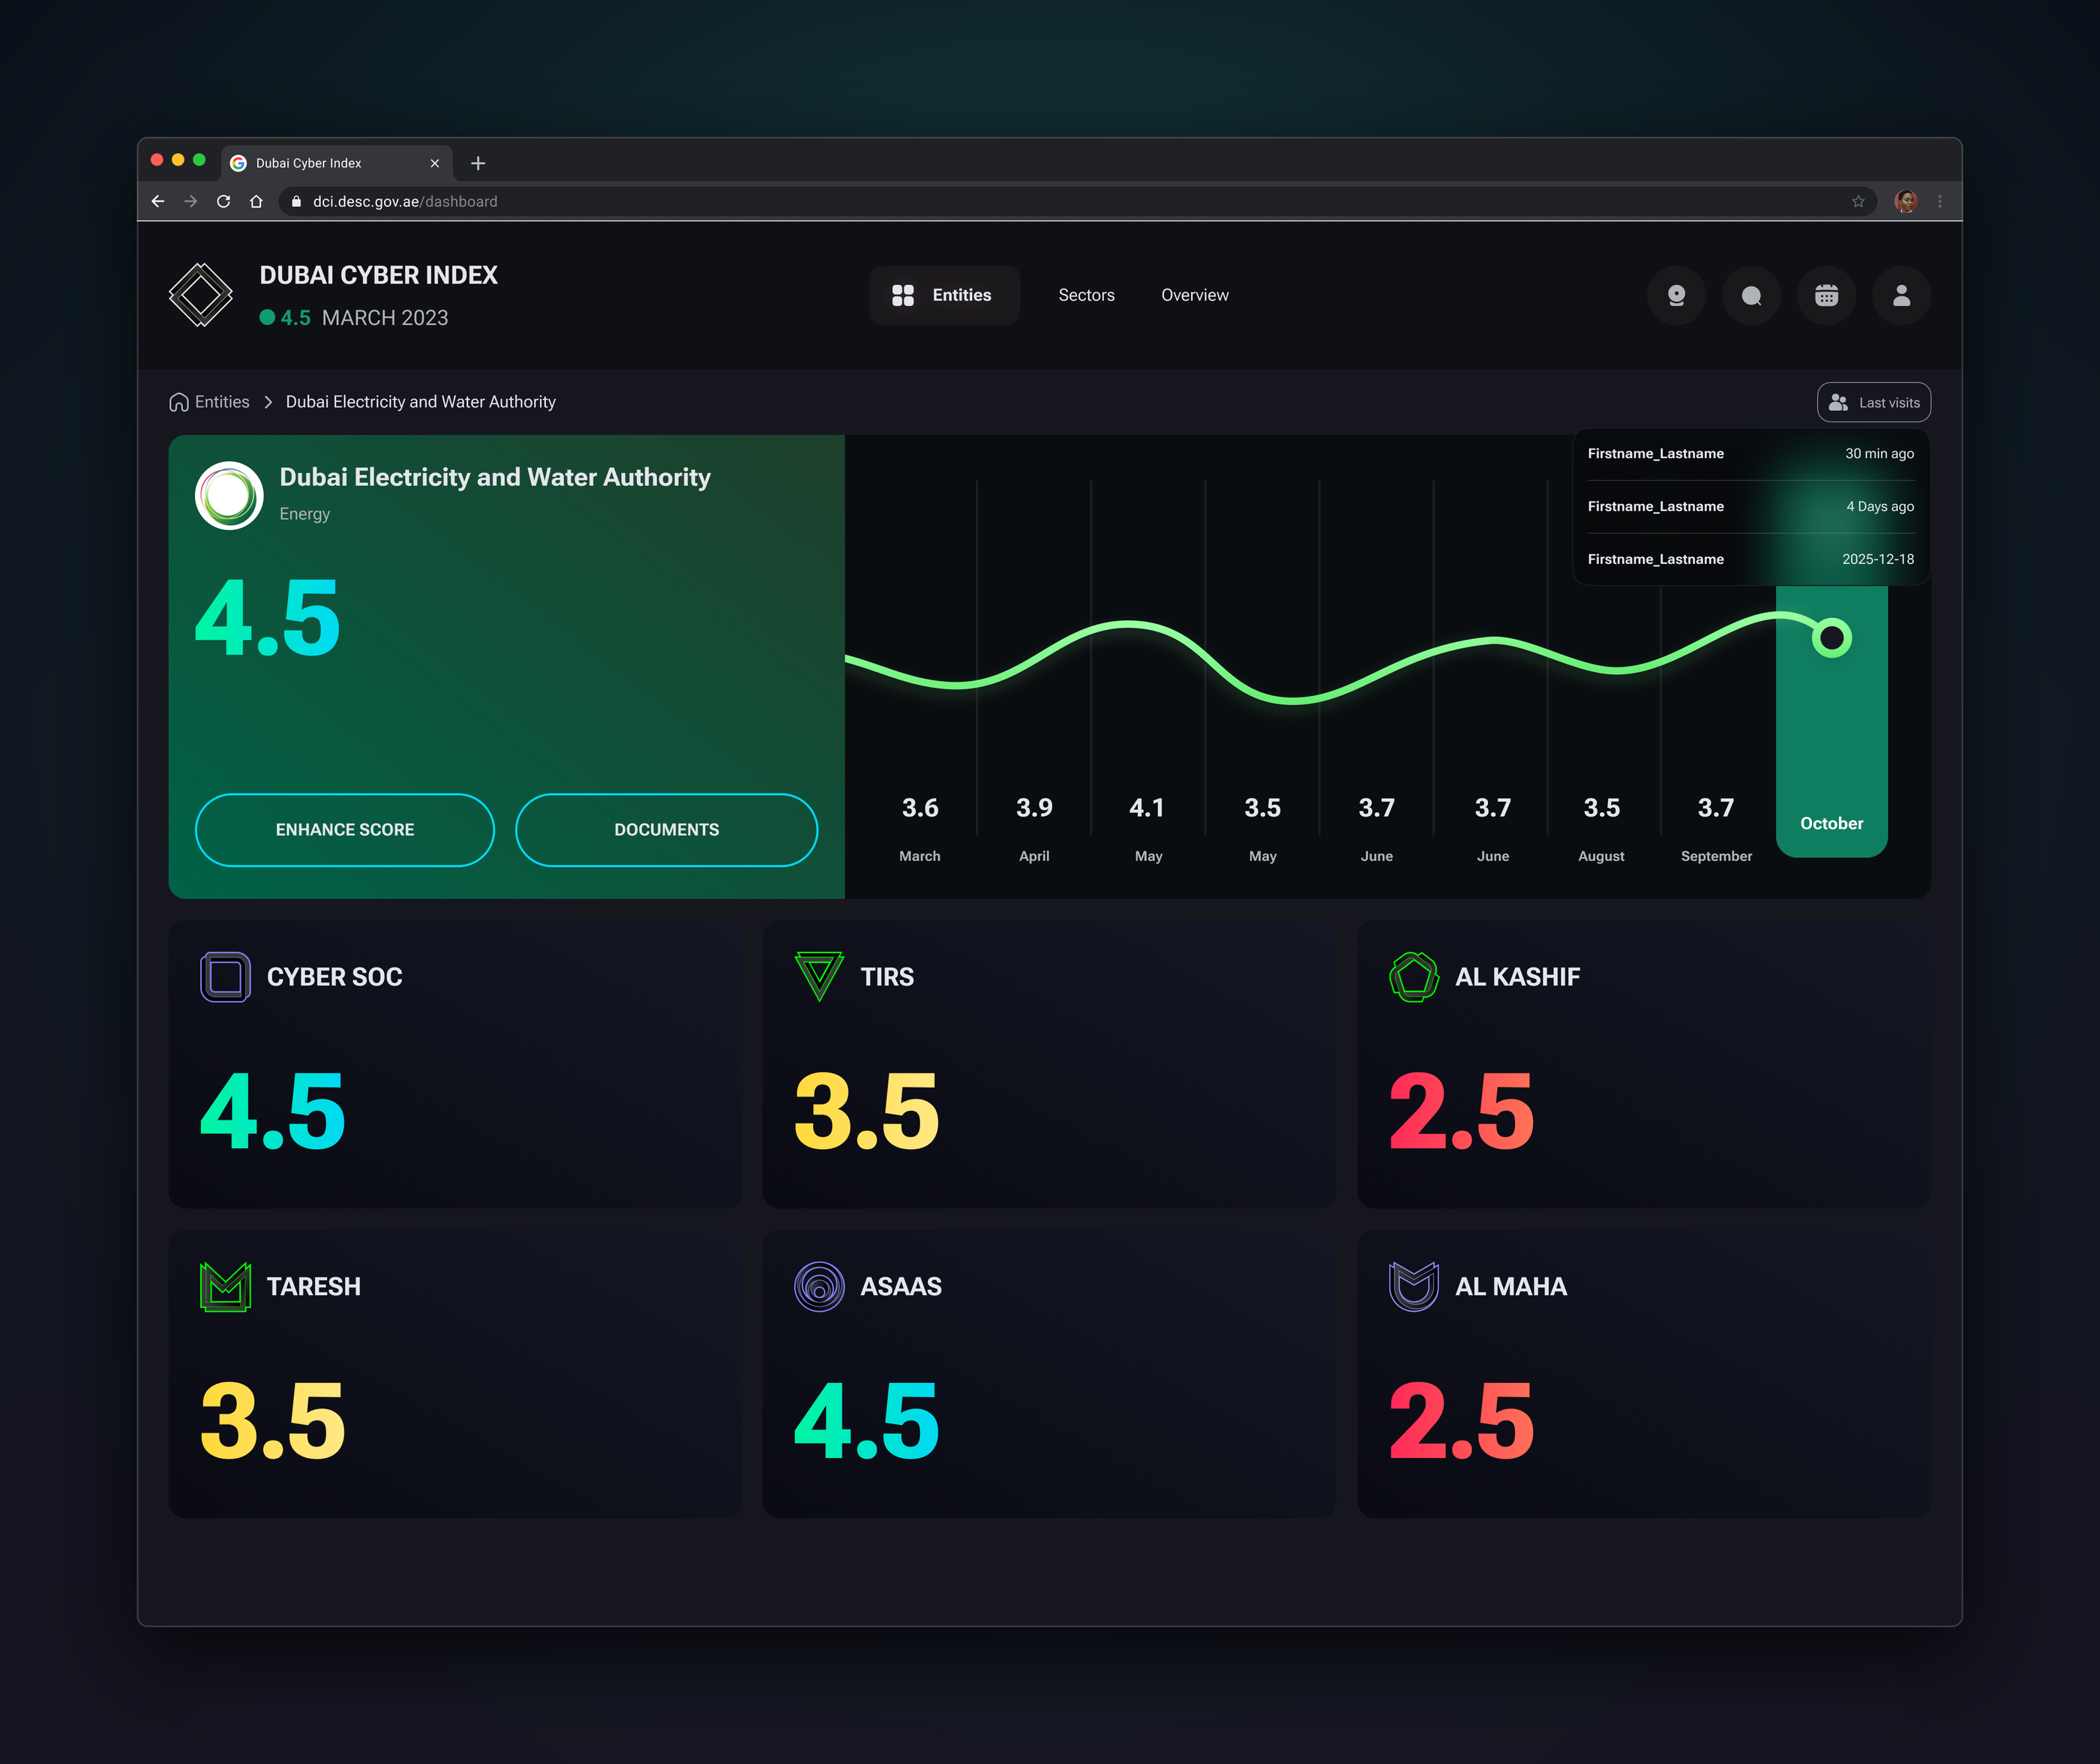The height and width of the screenshot is (1764, 2100).
Task: Open the notifications round icon button
Action: point(1677,295)
